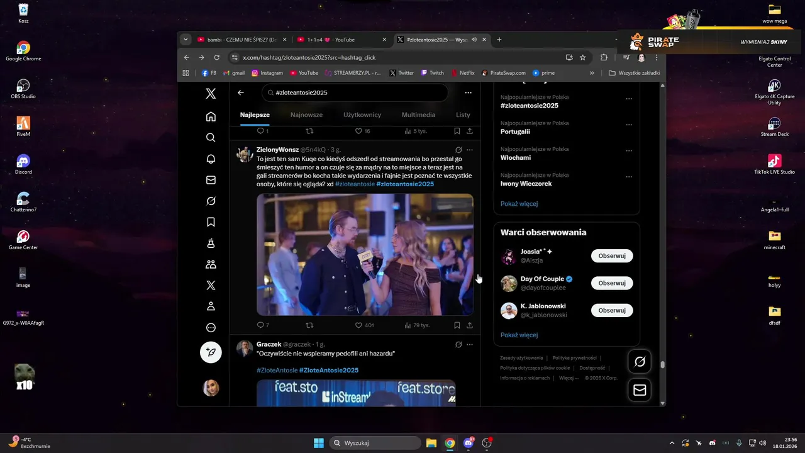The image size is (805, 453).
Task: Open Grok explain icon on ZielonyWonsz post
Action: pyautogui.click(x=458, y=150)
